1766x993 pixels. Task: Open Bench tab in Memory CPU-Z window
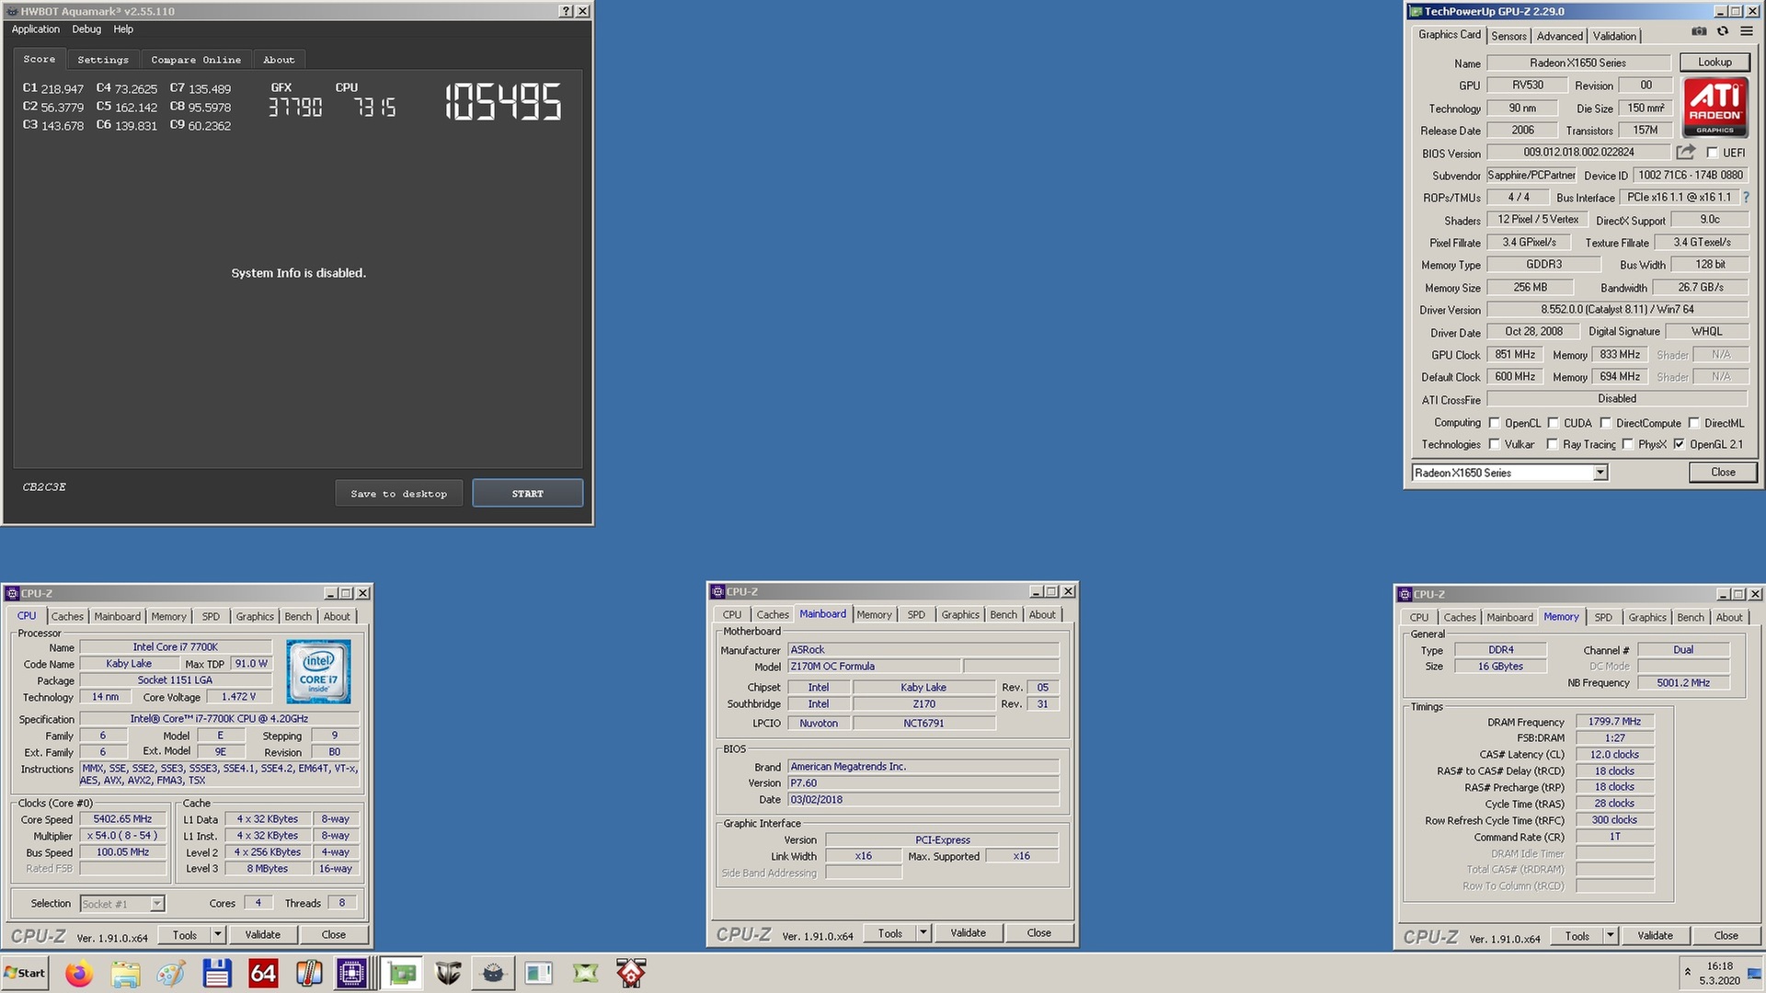(x=1691, y=617)
